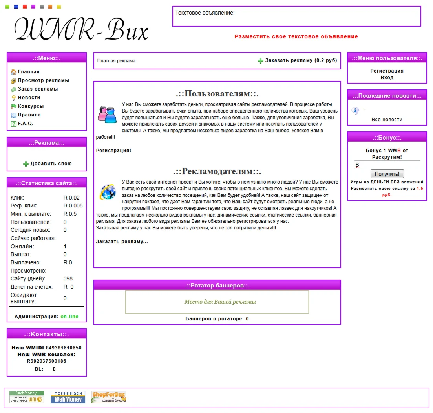This screenshot has height=413, width=433.
Task: Click Разместить свое текстовое объявление link
Action: tap(296, 36)
